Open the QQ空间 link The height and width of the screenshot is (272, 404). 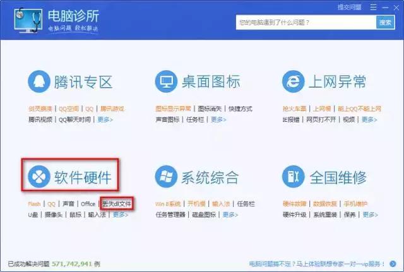coord(69,109)
